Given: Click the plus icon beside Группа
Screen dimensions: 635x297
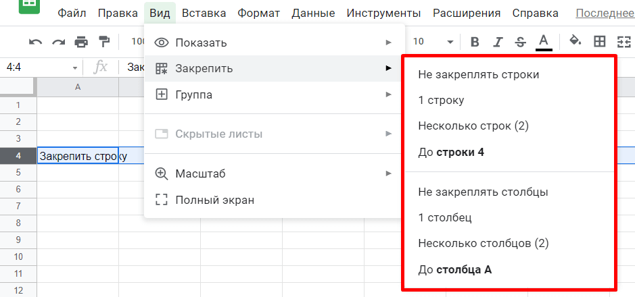Looking at the screenshot, I should click(x=162, y=95).
